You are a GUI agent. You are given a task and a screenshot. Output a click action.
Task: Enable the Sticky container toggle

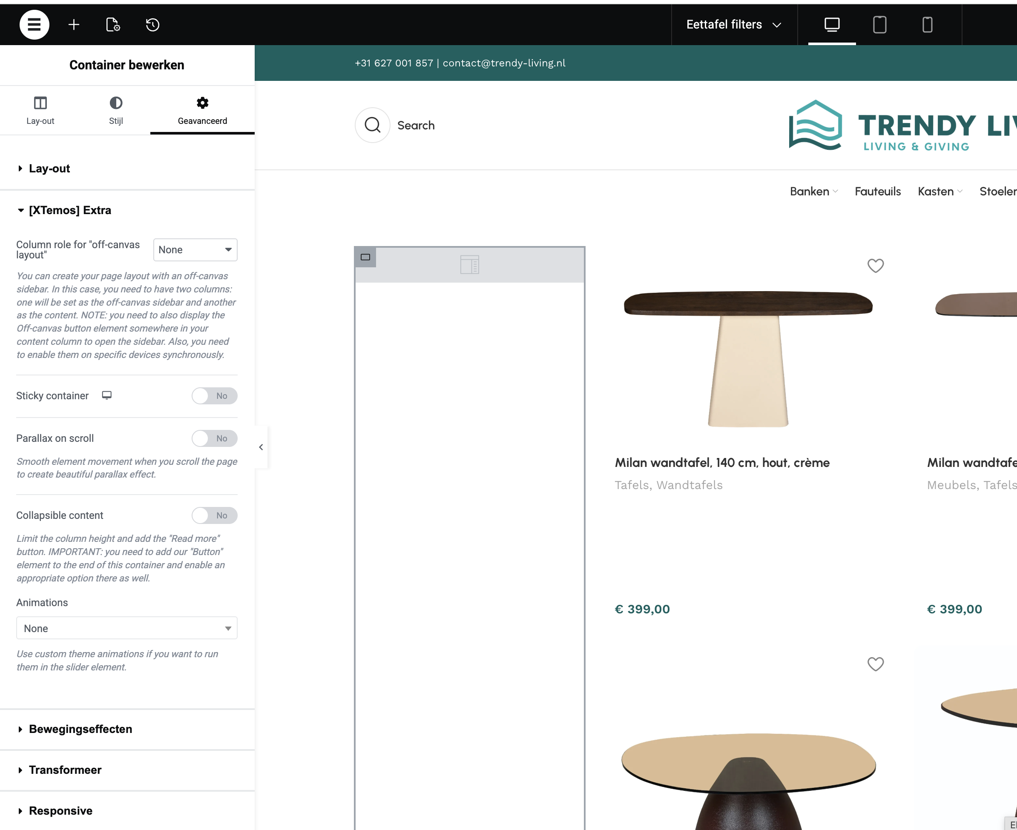[214, 396]
